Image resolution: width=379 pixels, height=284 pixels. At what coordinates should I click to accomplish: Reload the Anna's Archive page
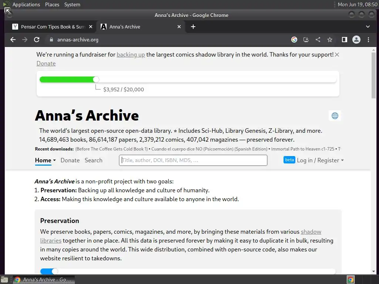(37, 40)
